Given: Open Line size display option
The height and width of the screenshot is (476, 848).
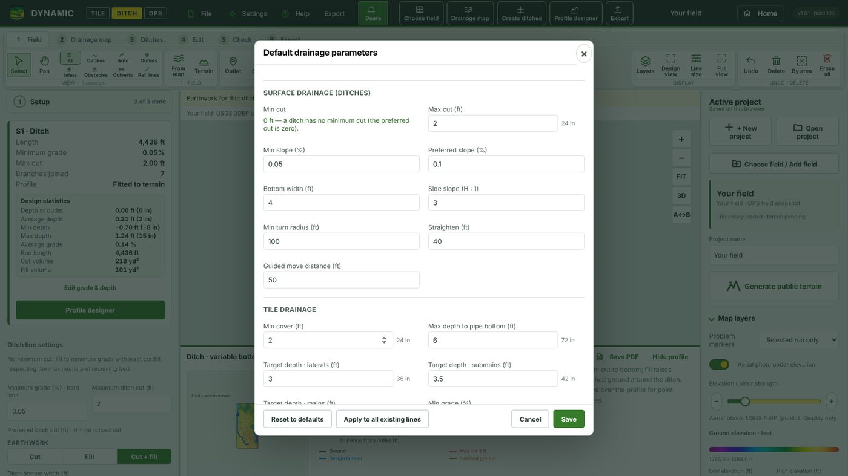Looking at the screenshot, I should pos(696,64).
